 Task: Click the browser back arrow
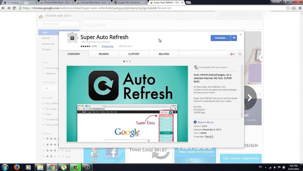tap(3, 8)
